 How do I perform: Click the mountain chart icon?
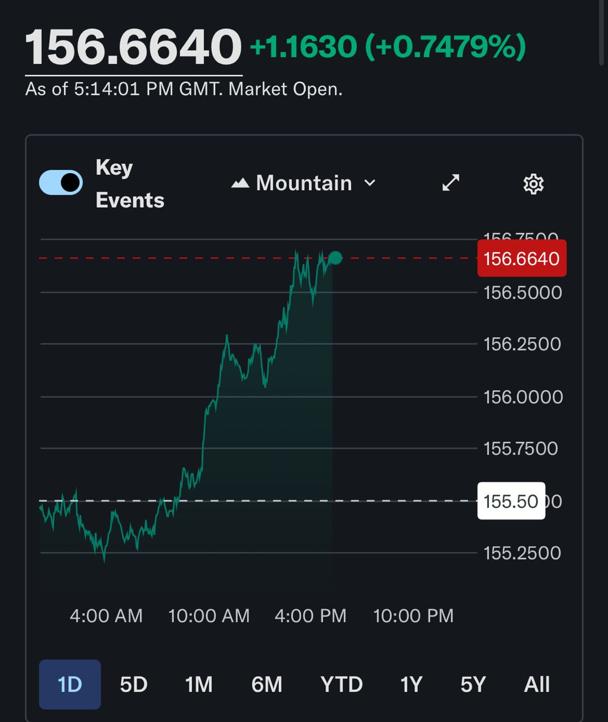click(x=240, y=183)
